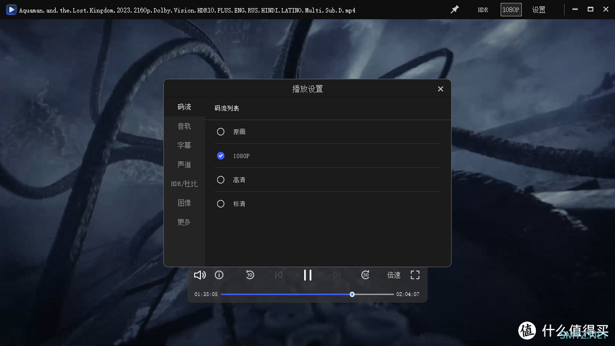615x346 pixels.
Task: Switch to the 音轨 tab
Action: pyautogui.click(x=184, y=126)
